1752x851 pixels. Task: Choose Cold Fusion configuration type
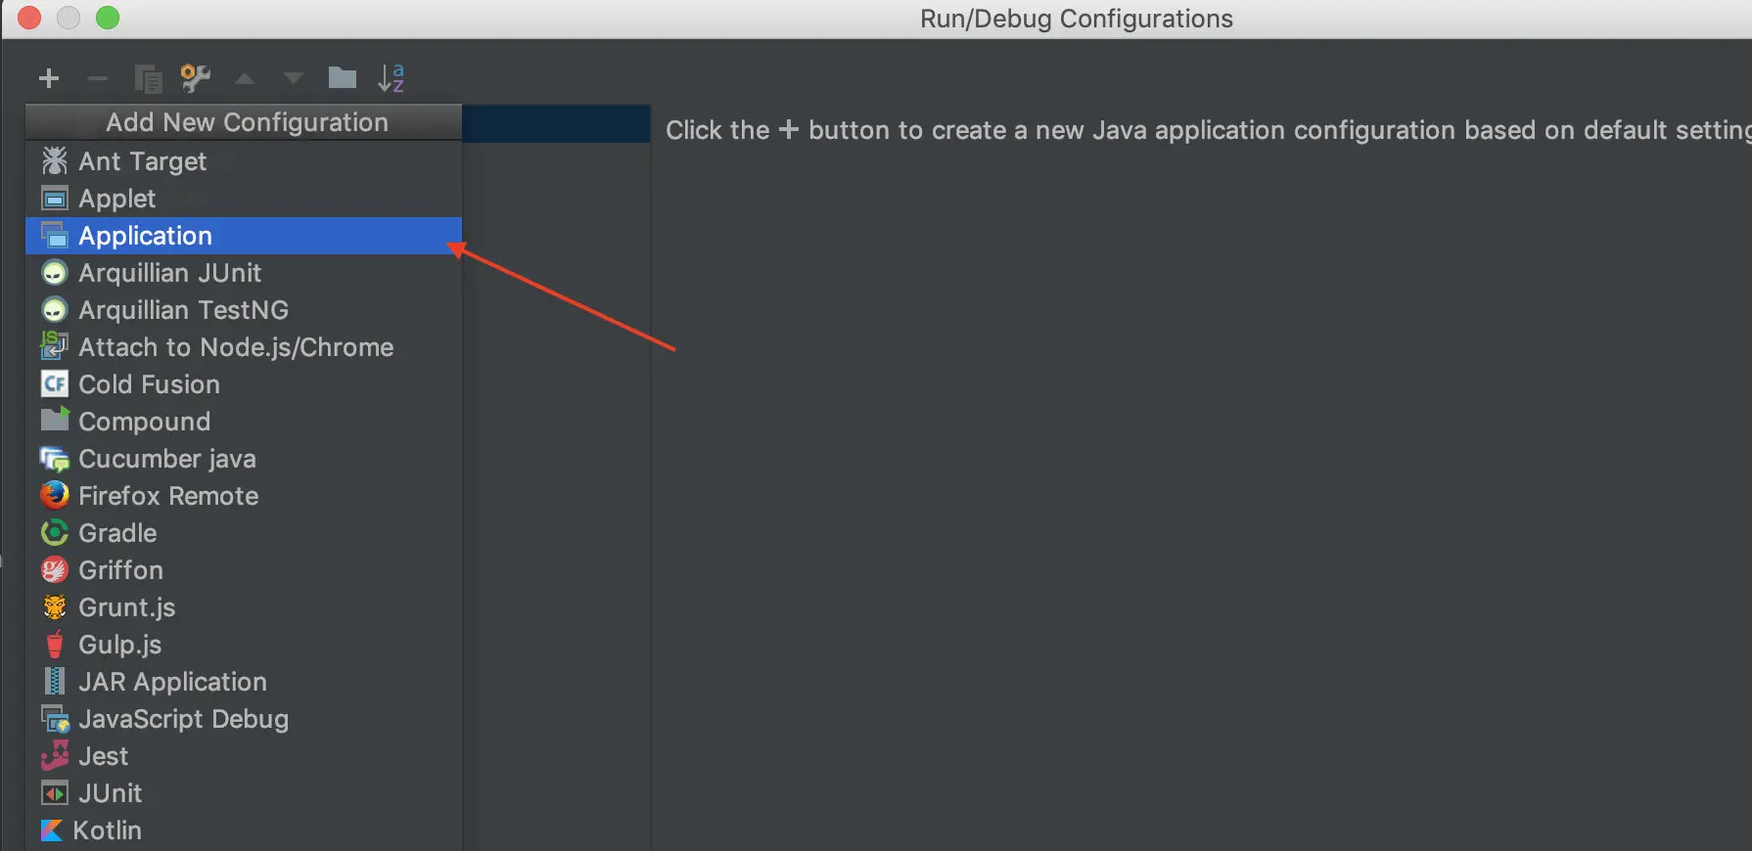click(244, 384)
